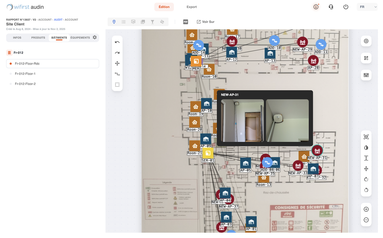
Task: Switch to the Export tab
Action: (x=192, y=7)
